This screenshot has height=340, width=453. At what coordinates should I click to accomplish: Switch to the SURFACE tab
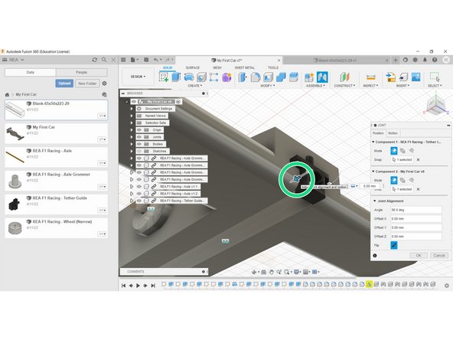coord(192,67)
